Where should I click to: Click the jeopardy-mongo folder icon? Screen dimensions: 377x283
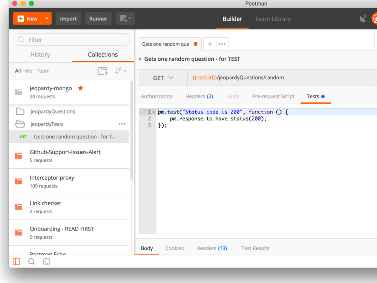[x=18, y=92]
